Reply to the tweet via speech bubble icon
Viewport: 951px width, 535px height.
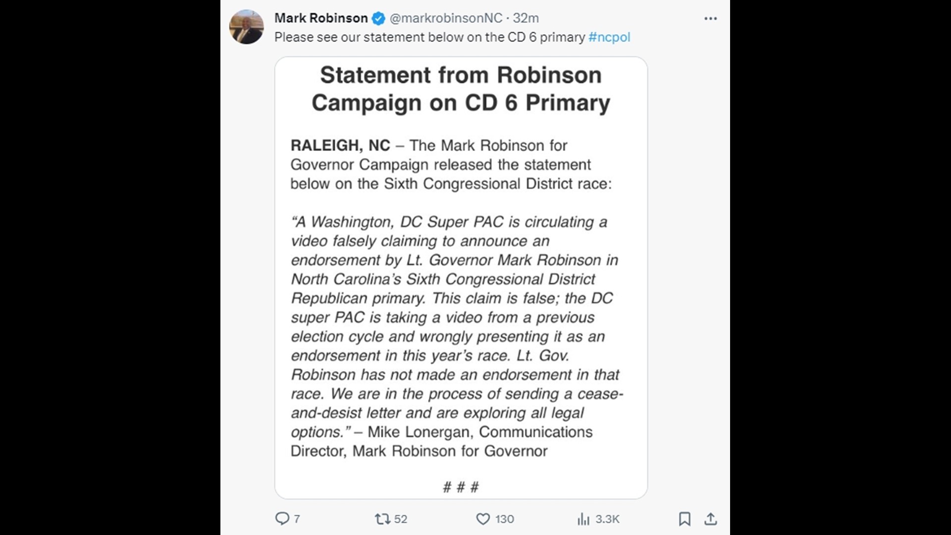[283, 519]
